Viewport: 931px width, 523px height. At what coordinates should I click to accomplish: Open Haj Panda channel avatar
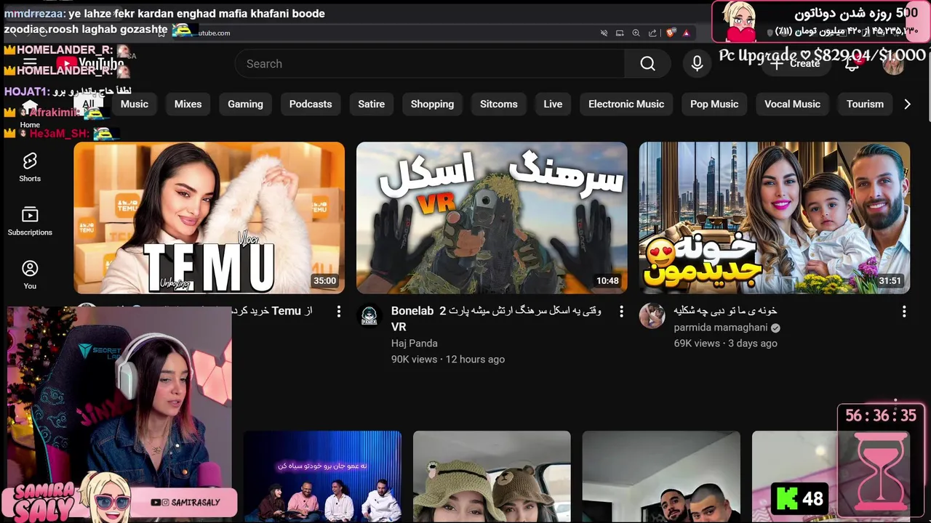pos(369,316)
